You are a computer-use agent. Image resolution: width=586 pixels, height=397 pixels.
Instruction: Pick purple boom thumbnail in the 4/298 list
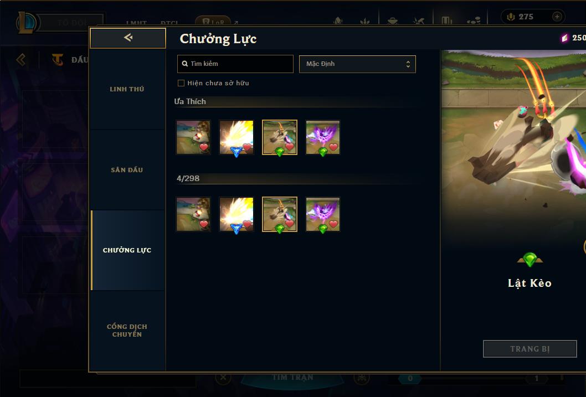coord(323,214)
